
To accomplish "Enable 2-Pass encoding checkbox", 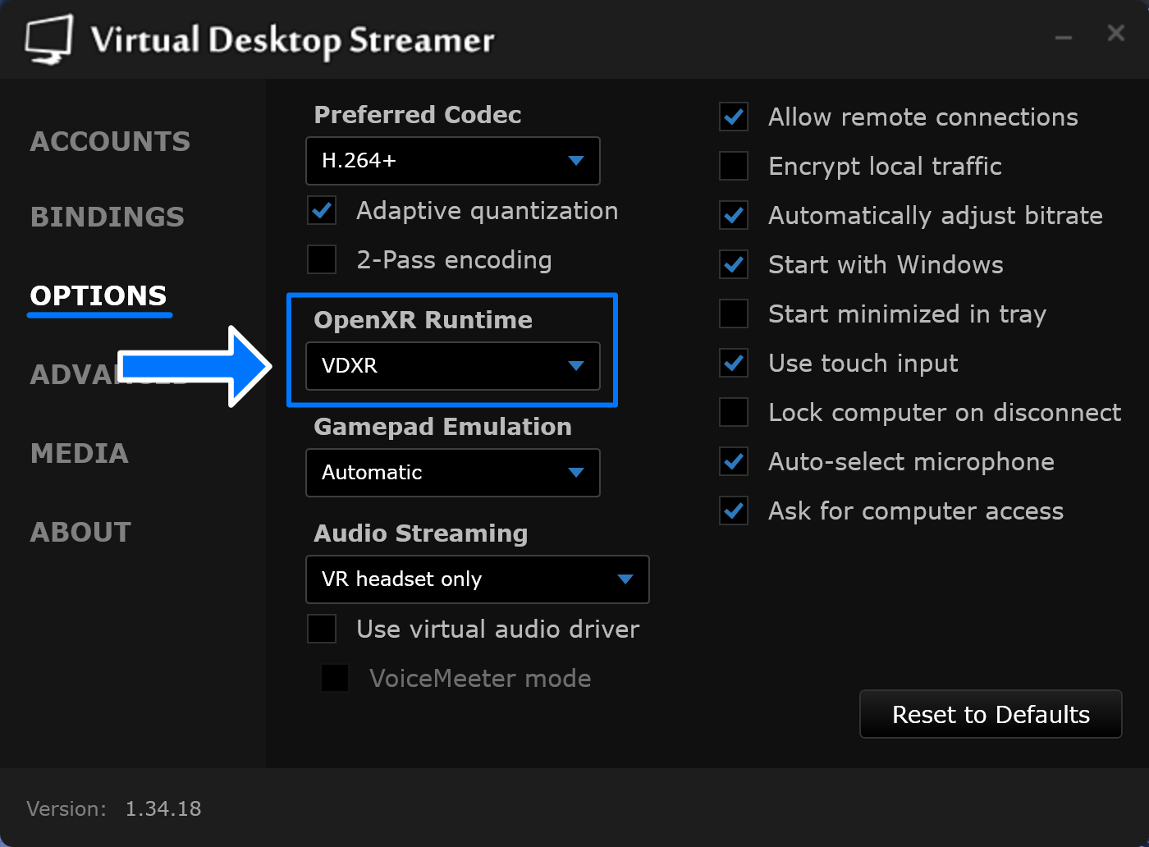I will point(322,260).
